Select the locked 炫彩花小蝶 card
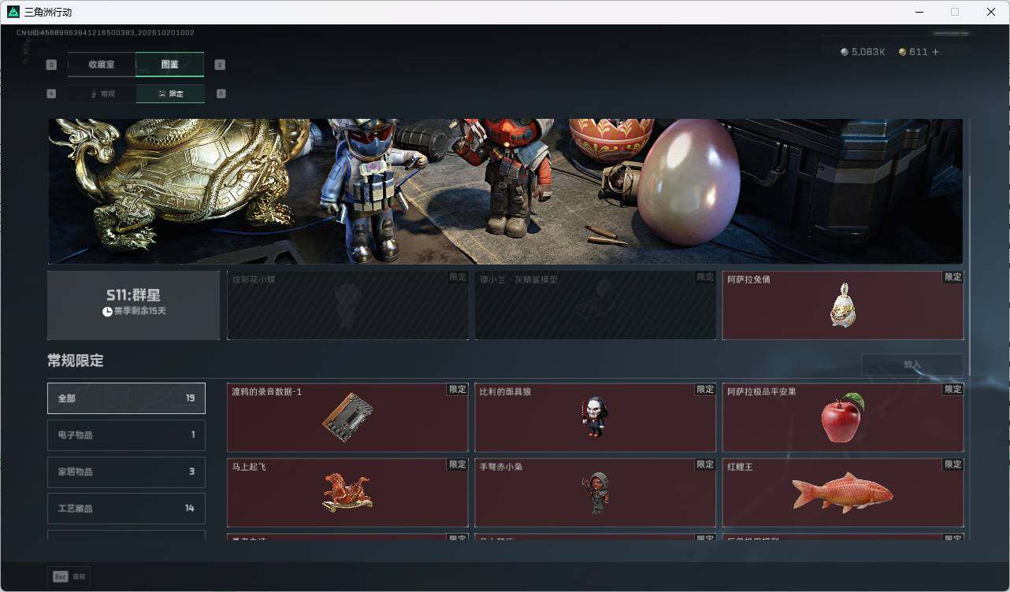This screenshot has height=592, width=1010. [347, 305]
